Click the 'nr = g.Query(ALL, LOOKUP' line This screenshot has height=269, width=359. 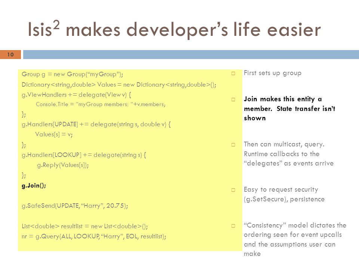(94, 236)
